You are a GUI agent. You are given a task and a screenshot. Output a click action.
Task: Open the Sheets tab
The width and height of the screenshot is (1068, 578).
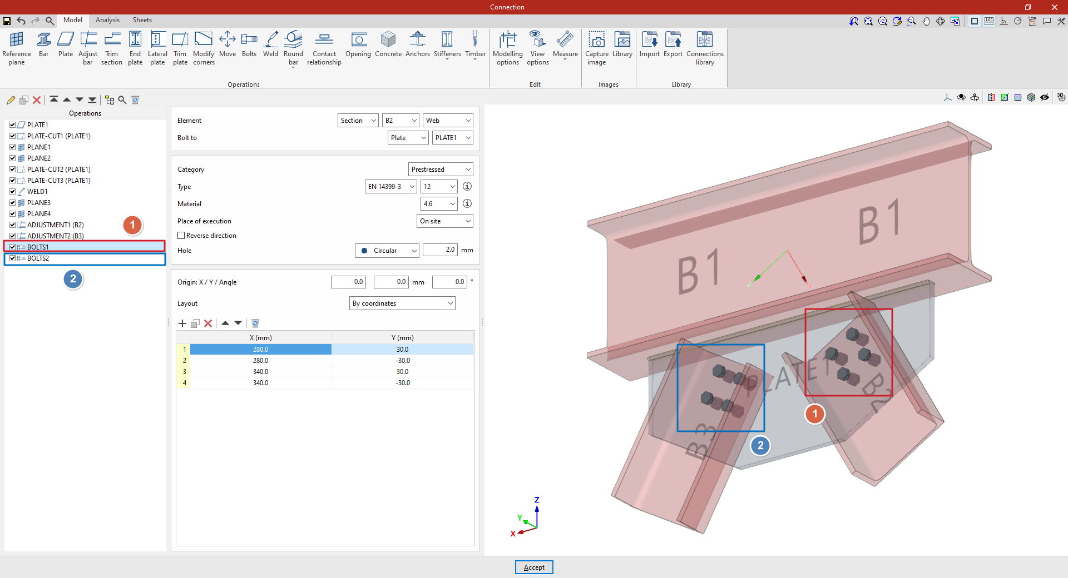tap(142, 20)
